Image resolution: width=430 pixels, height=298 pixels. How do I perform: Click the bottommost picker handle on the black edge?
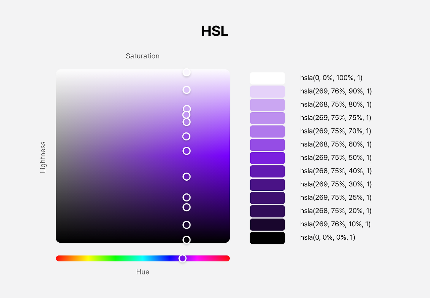tap(186, 240)
